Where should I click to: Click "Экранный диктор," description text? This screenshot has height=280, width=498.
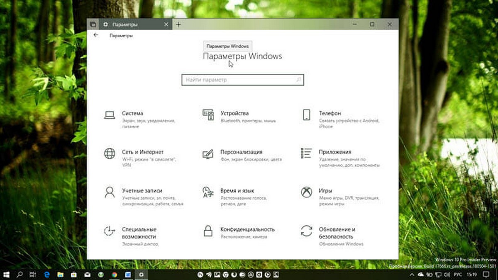140,244
